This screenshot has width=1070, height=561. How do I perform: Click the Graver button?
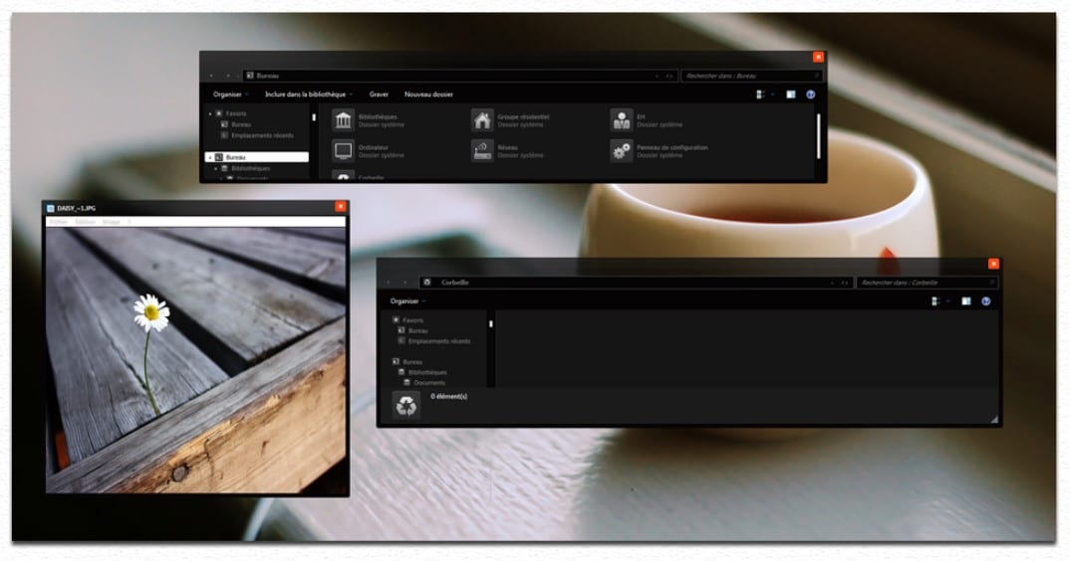379,94
